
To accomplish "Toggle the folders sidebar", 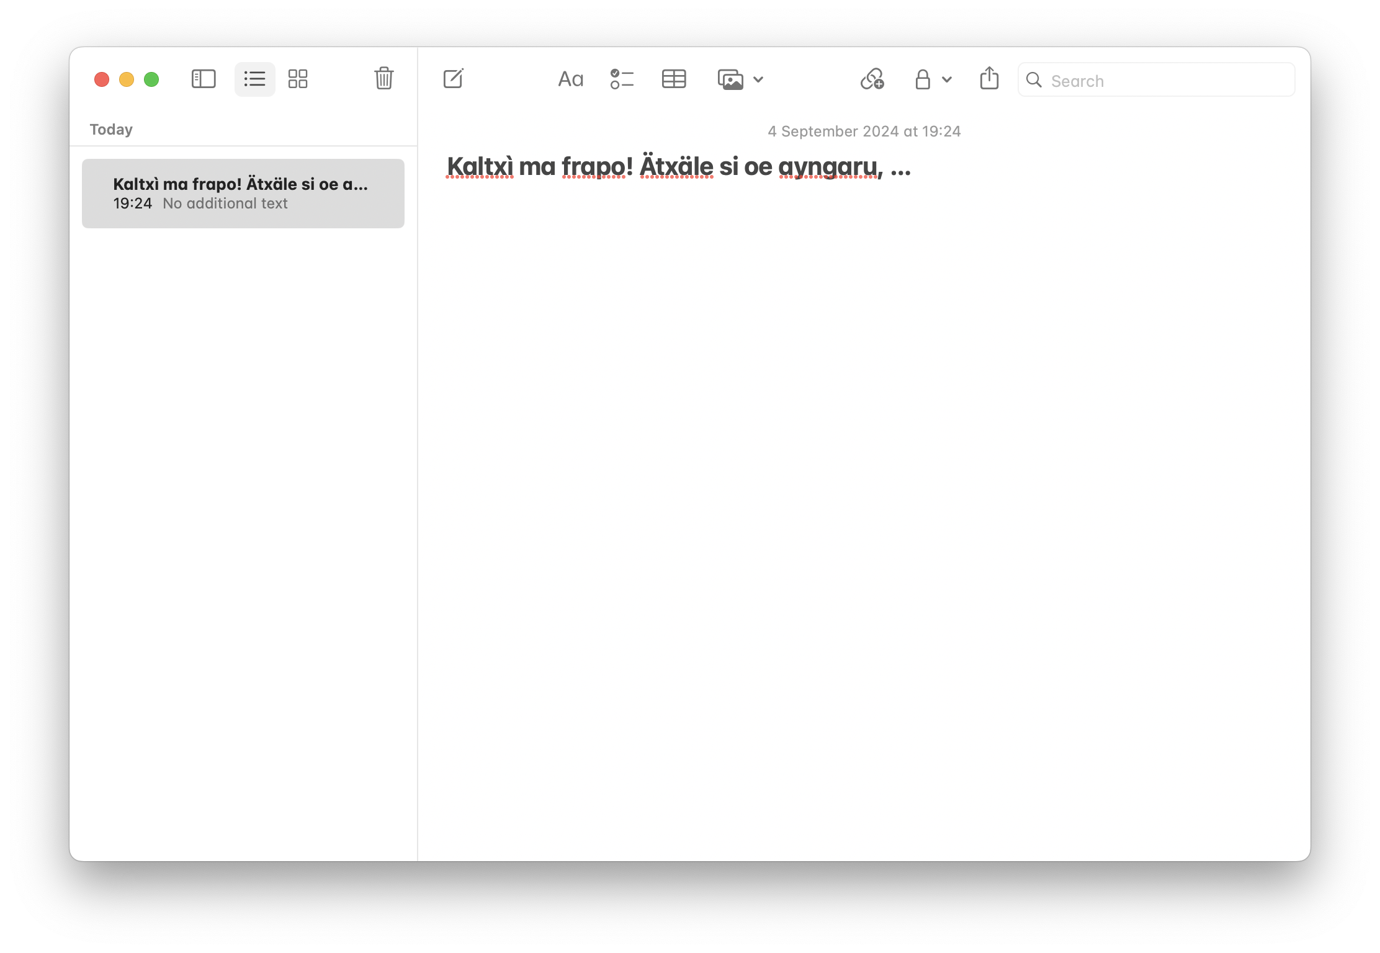I will coord(204,79).
